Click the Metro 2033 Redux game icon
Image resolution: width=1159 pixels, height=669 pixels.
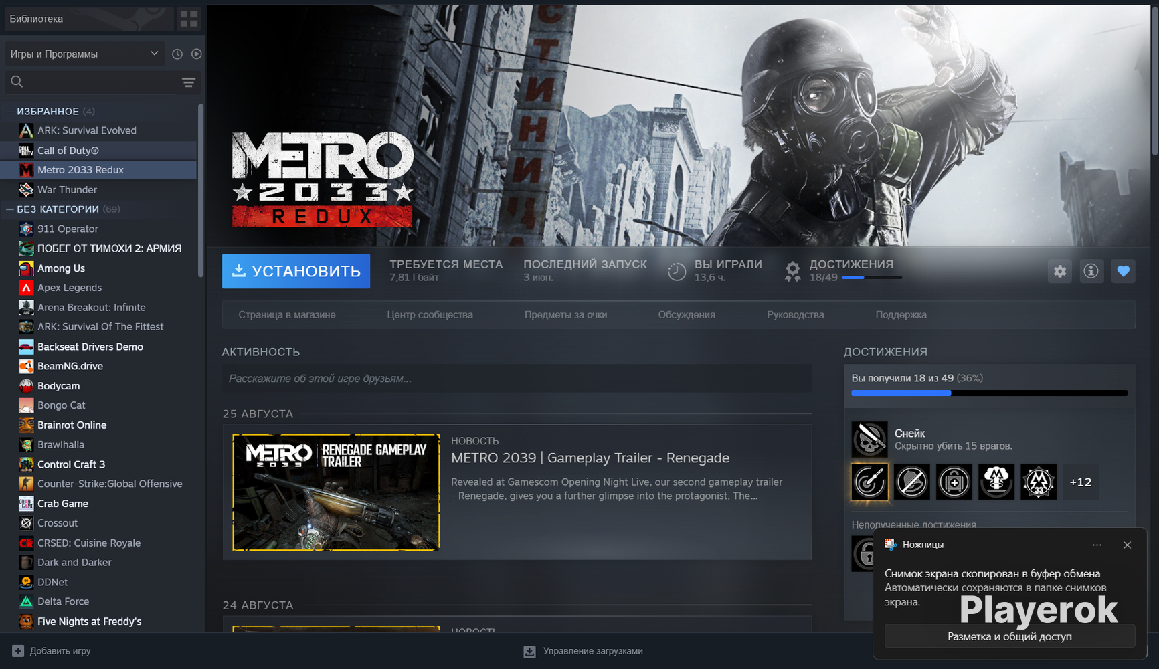click(x=26, y=170)
